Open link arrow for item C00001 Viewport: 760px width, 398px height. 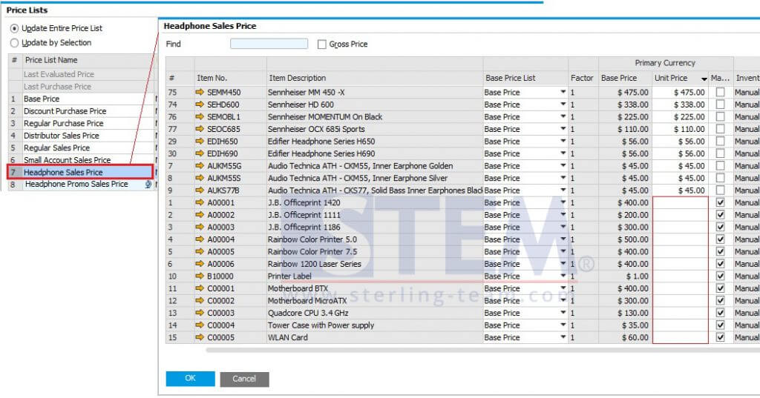tap(200, 288)
